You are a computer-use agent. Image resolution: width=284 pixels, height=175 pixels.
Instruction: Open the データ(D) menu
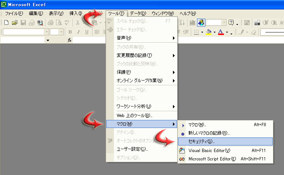[138, 13]
